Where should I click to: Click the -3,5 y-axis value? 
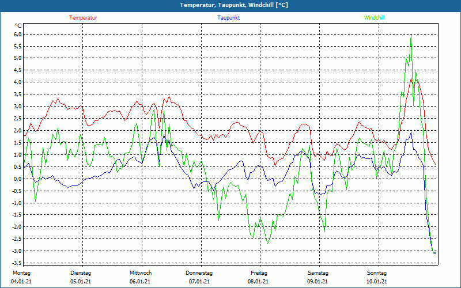click(x=17, y=263)
